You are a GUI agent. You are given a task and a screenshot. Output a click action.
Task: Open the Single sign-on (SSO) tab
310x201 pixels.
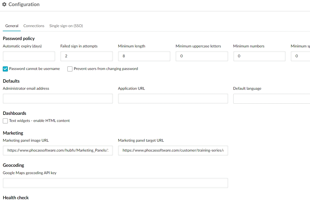point(66,26)
